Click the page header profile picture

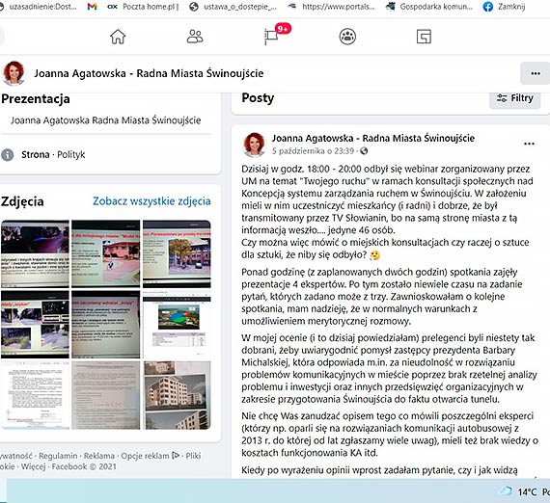(14, 73)
